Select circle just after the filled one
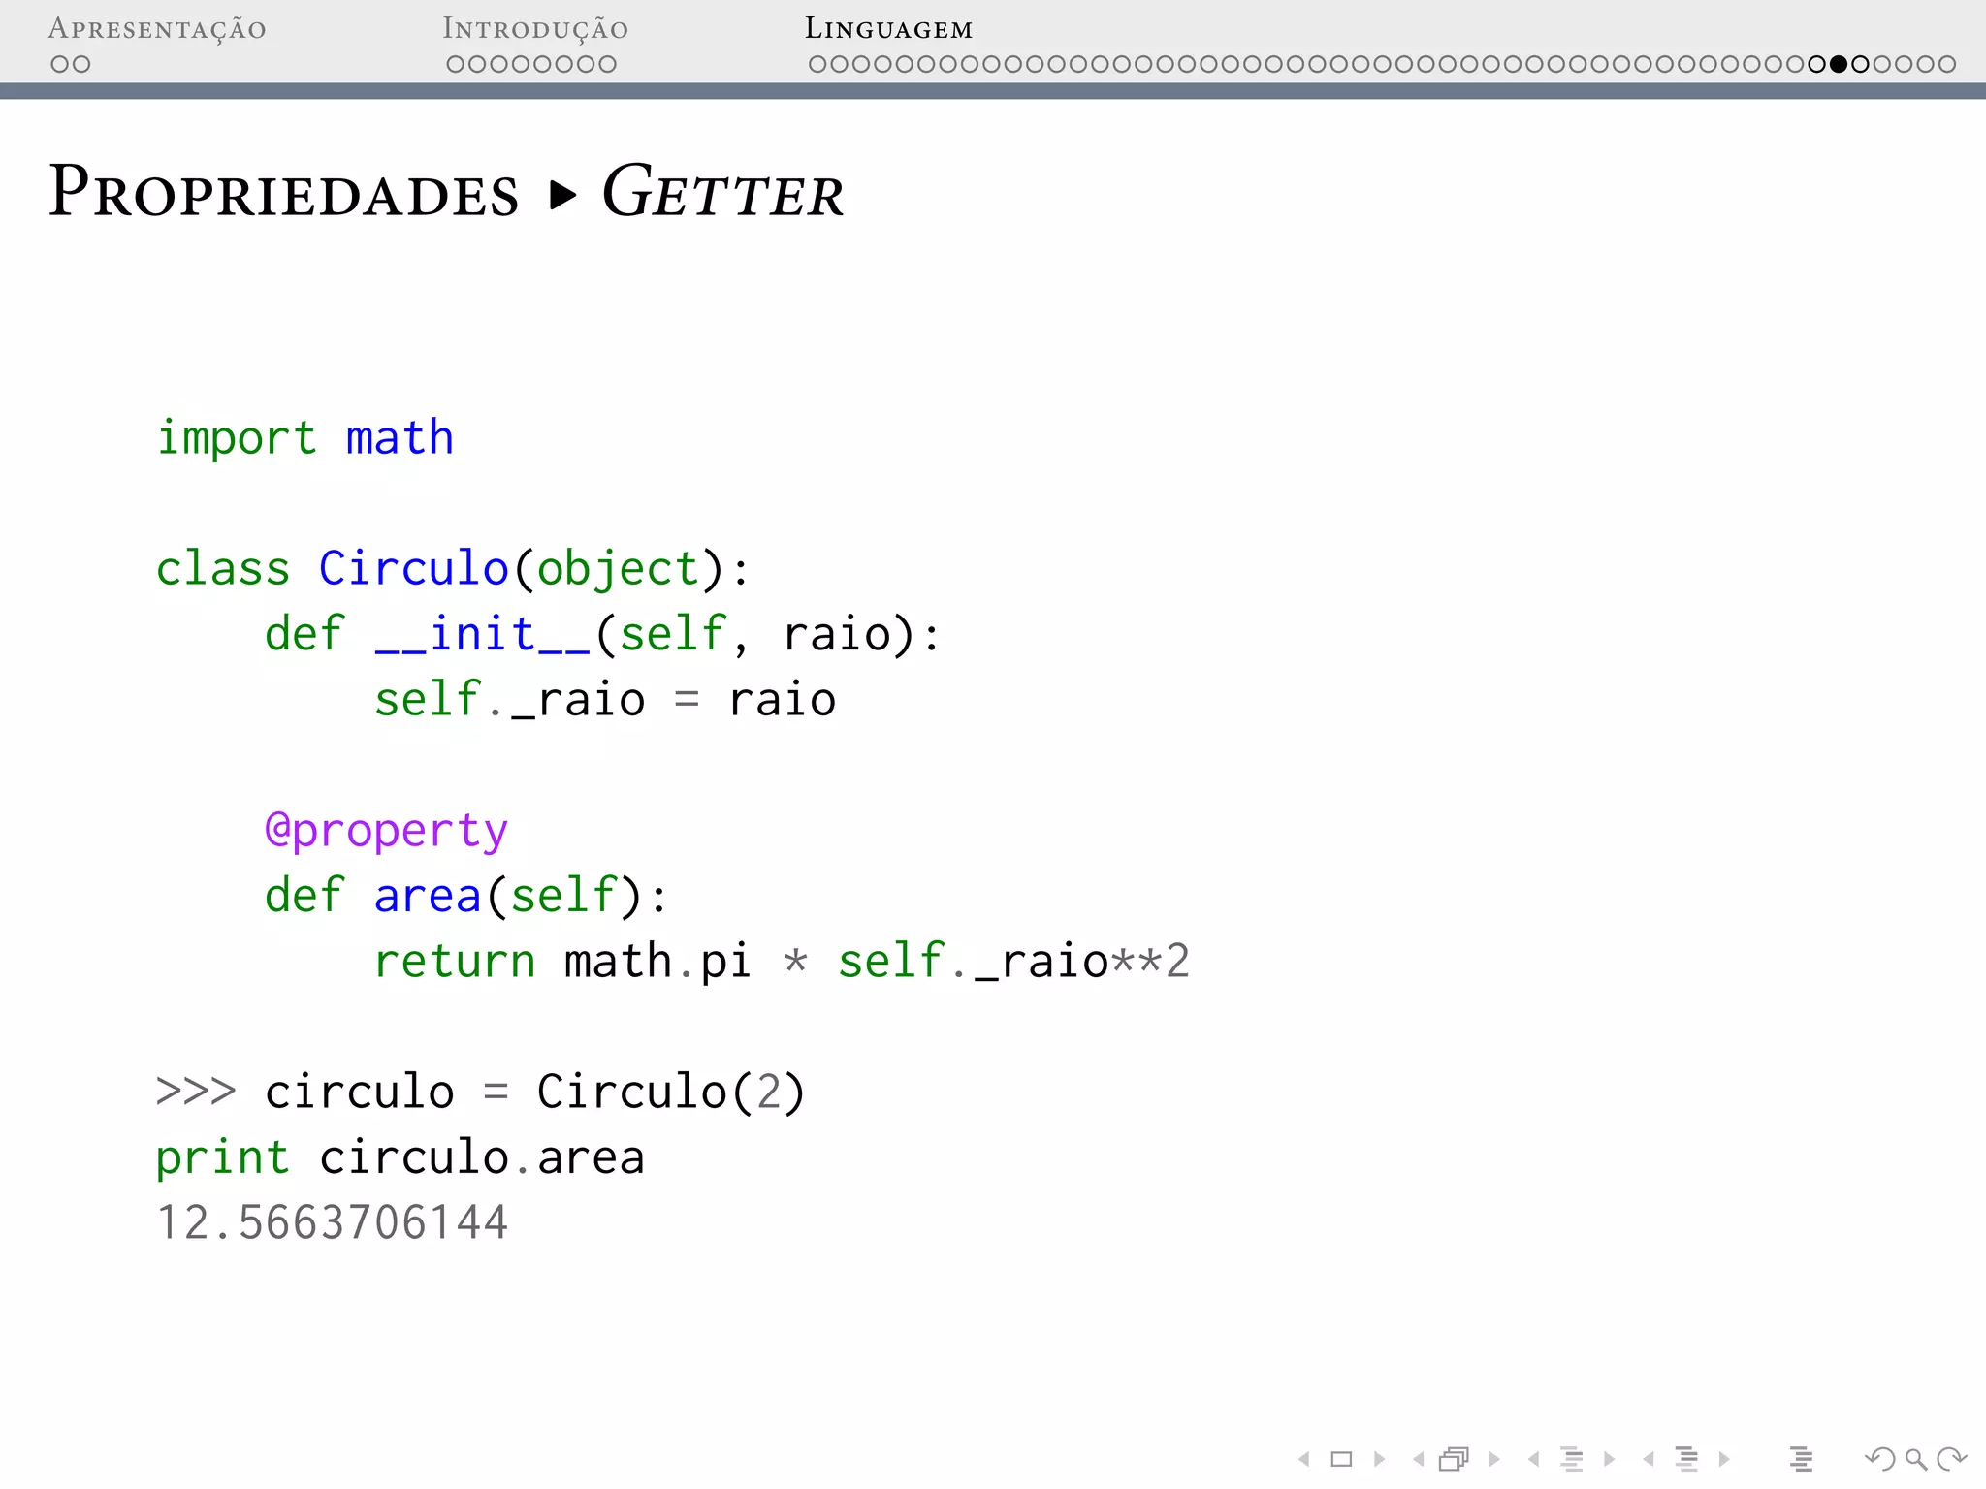The image size is (1986, 1489). 1860,65
